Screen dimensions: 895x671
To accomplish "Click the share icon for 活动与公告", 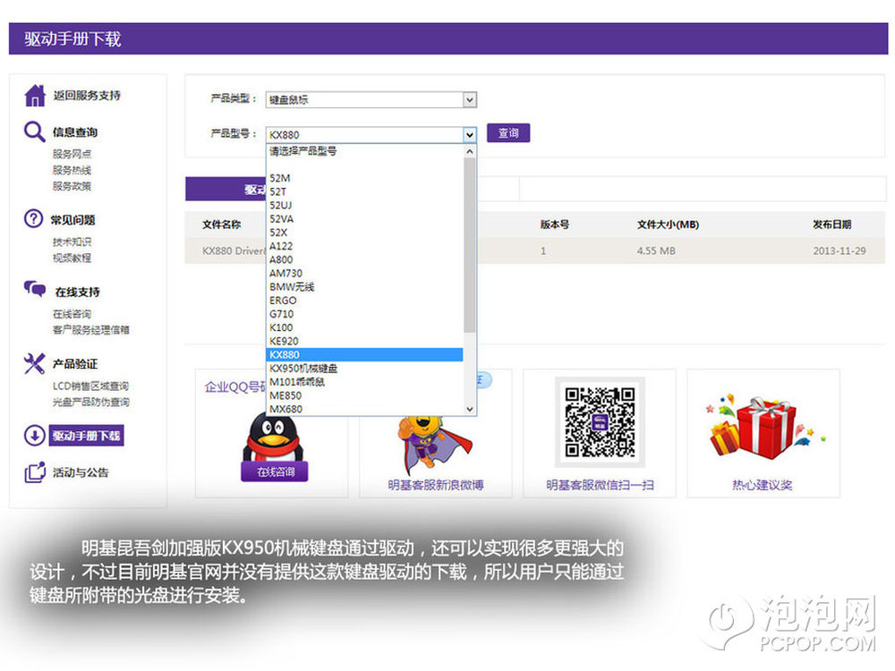I will [35, 471].
